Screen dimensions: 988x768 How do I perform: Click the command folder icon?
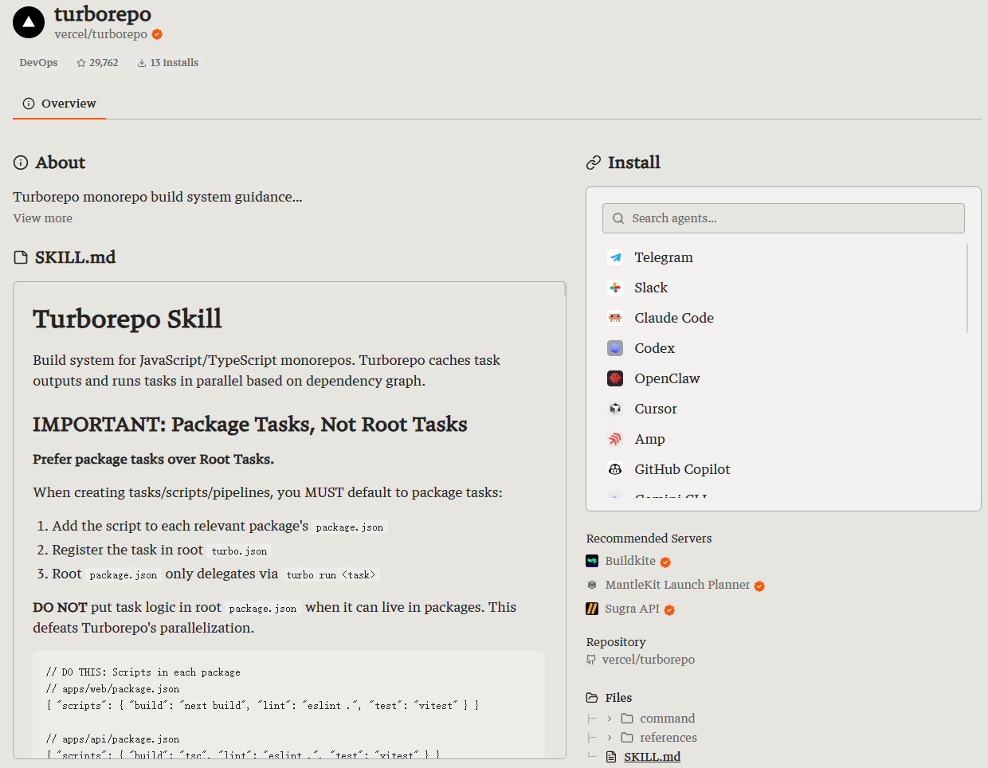pyautogui.click(x=627, y=719)
